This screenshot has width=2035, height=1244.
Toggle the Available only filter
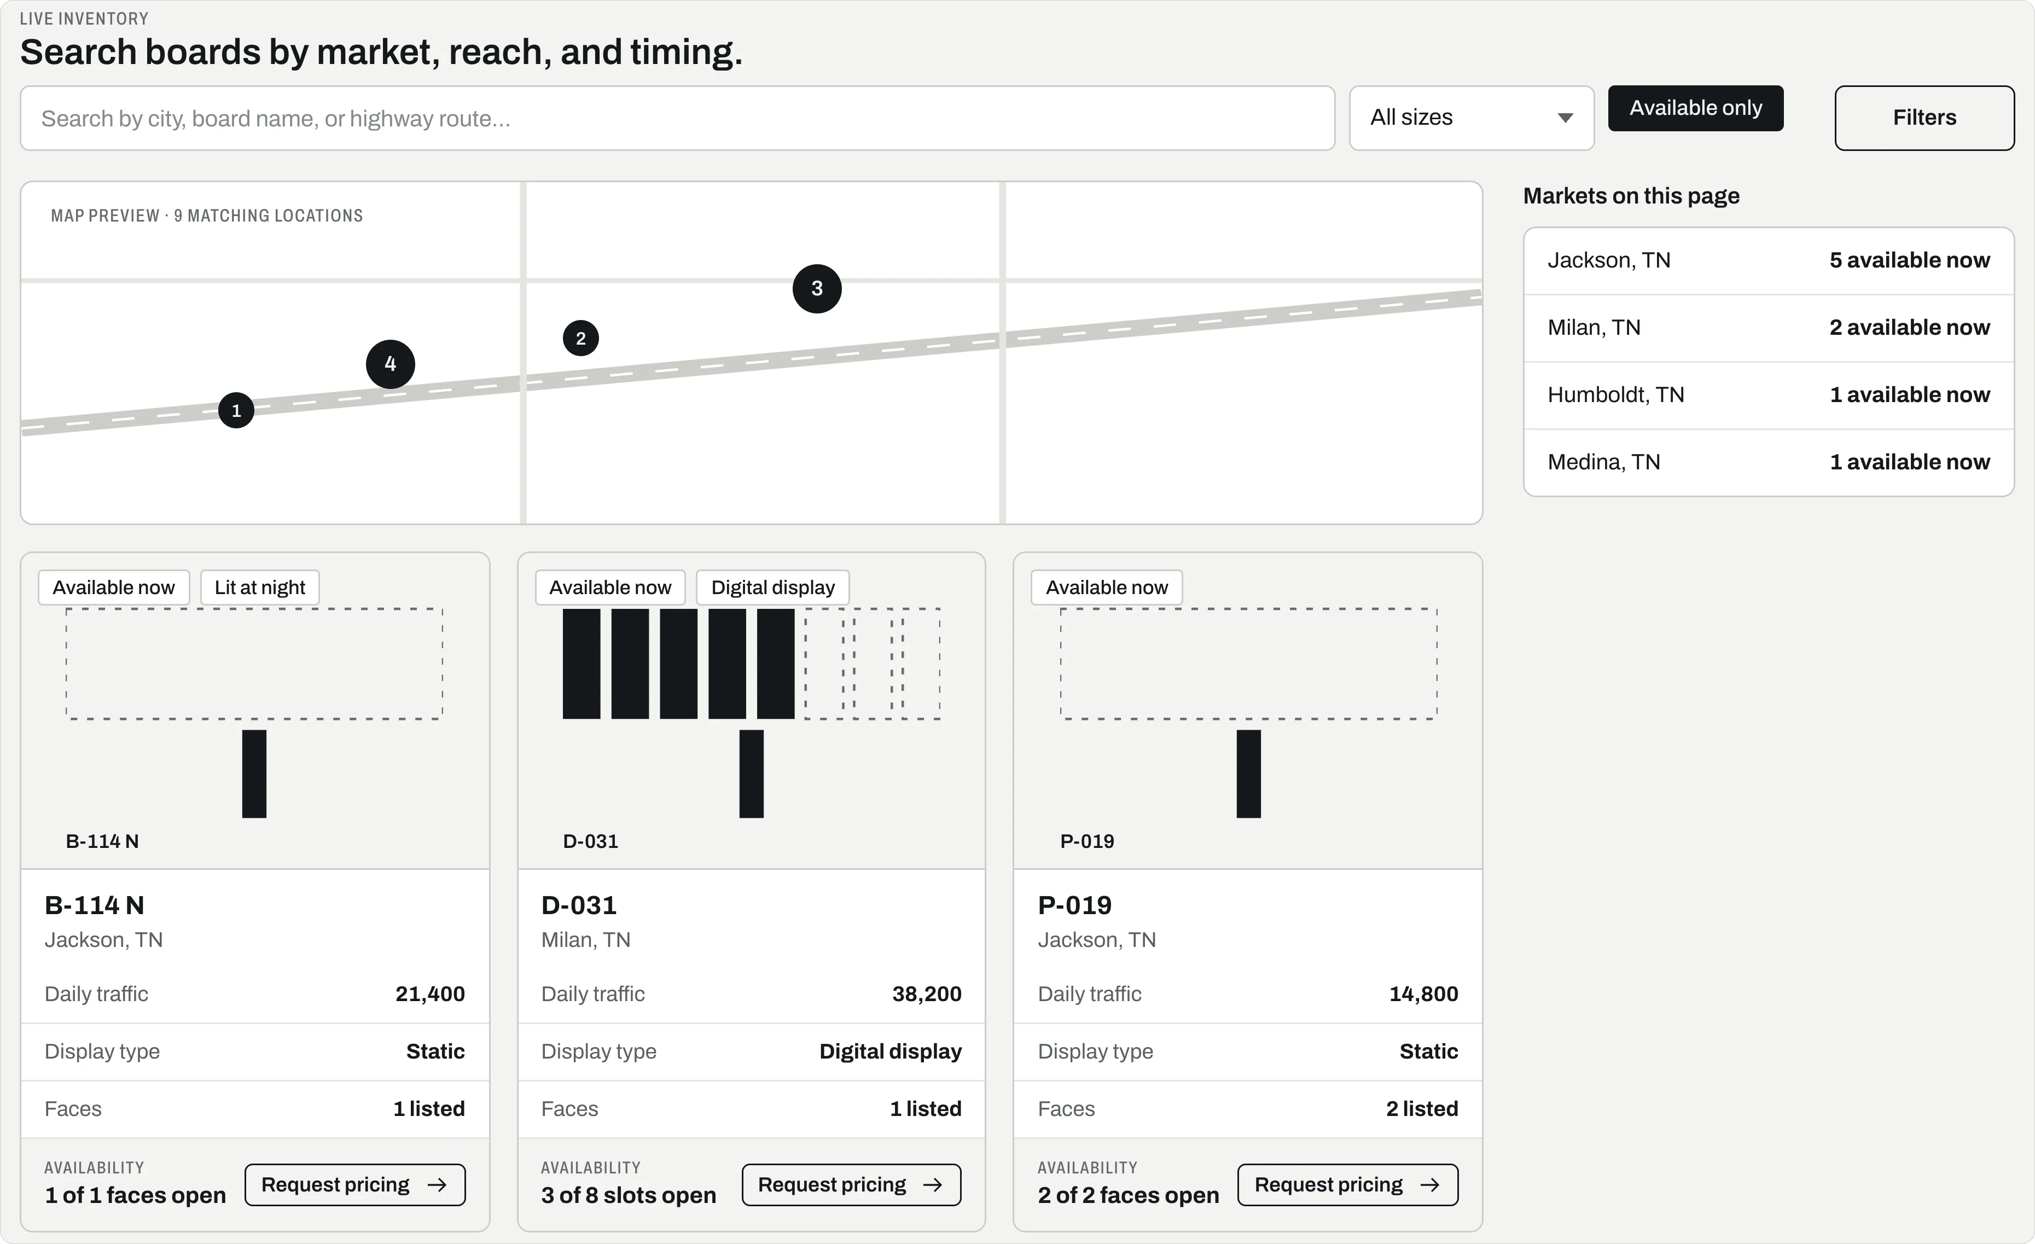[x=1695, y=108]
